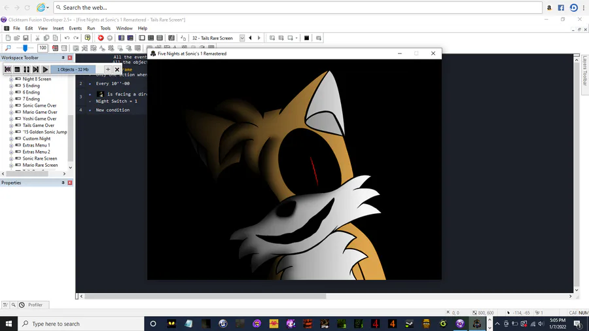Click the Paste toolbar icon
This screenshot has height=331, width=589.
point(55,38)
